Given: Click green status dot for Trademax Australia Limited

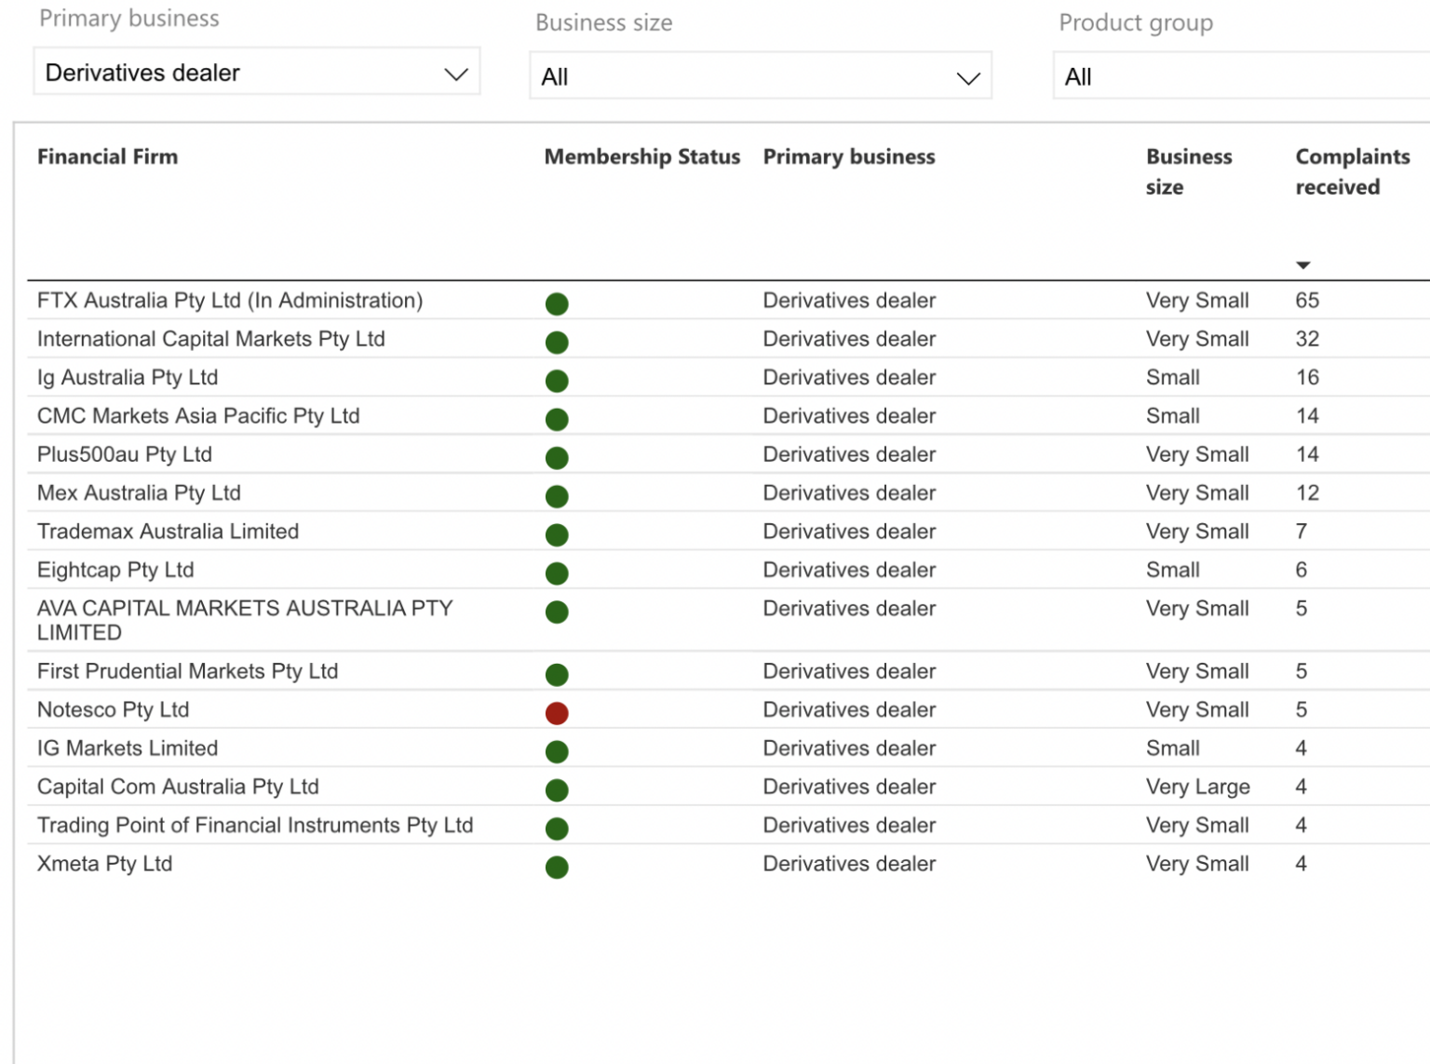Looking at the screenshot, I should click(557, 534).
